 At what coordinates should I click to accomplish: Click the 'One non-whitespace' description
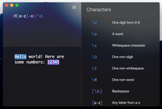coord(128,68)
